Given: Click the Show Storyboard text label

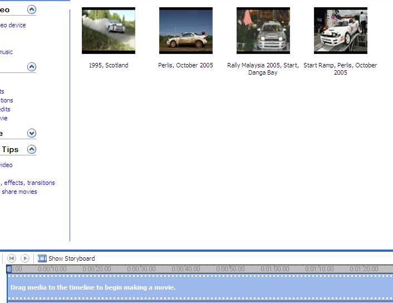Looking at the screenshot, I should 71,258.
